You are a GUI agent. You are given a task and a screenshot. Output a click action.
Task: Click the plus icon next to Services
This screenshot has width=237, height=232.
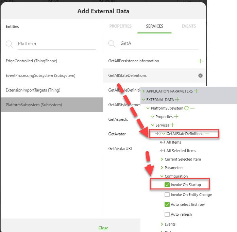coord(172,125)
